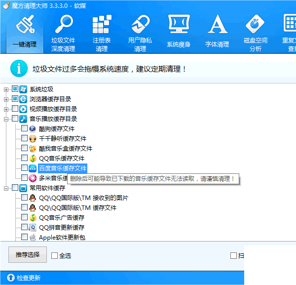Toggle the 浏览器缓存目录 checkbox

tap(15, 98)
